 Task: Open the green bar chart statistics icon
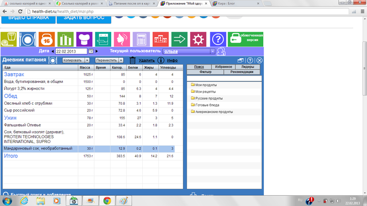[x=65, y=39]
